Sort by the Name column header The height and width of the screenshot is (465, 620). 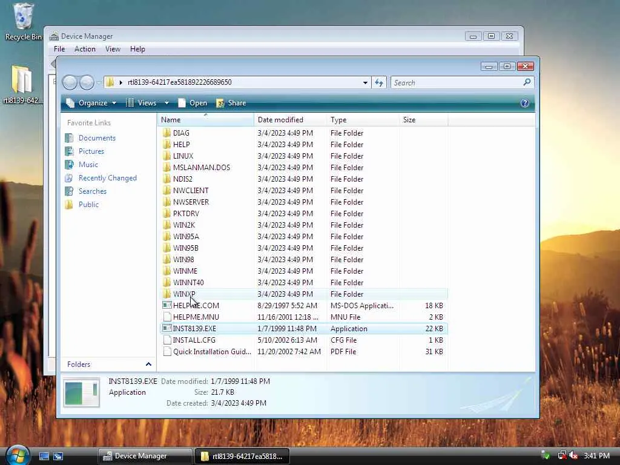(x=206, y=119)
